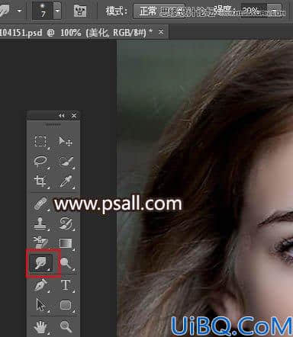Select the Path Selection arrow tool
This screenshot has height=337, width=293.
pyautogui.click(x=40, y=305)
